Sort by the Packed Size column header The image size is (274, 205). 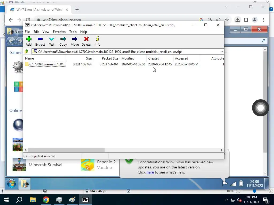click(106, 58)
